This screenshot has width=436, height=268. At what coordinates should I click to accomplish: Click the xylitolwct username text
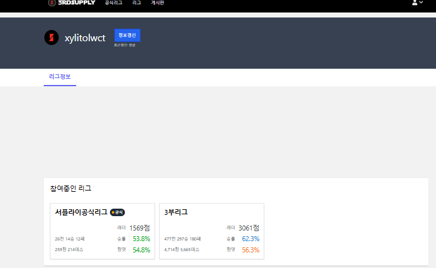(86, 38)
